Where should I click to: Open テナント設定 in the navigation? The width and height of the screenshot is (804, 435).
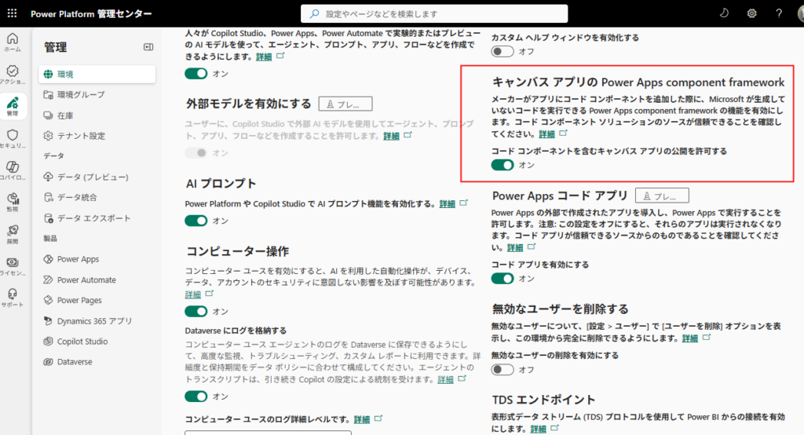pos(81,136)
